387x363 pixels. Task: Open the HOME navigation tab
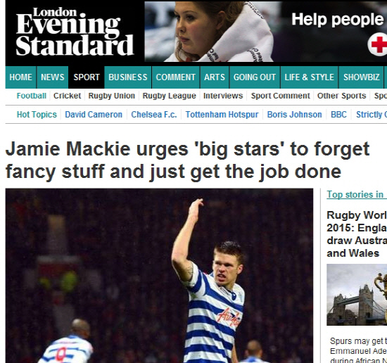pos(20,77)
